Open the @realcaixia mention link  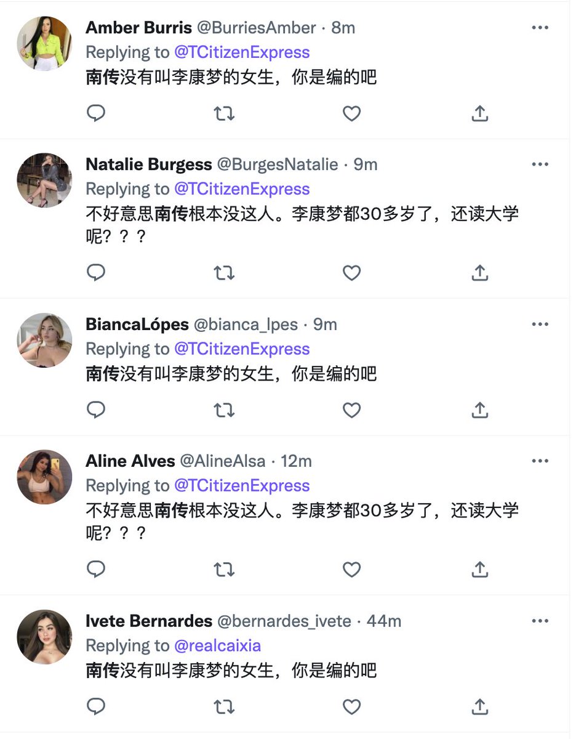217,645
